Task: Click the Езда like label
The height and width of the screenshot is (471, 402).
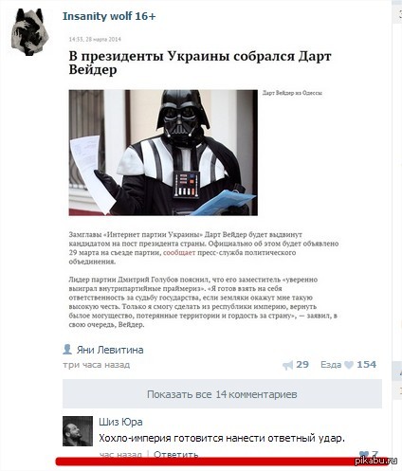Action: [331, 365]
